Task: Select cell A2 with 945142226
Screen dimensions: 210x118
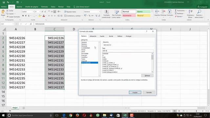Action: (16, 38)
